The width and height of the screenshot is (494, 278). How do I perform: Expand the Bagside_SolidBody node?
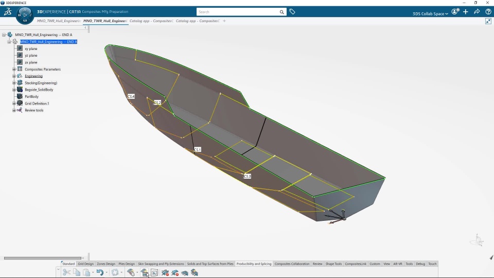click(x=14, y=90)
